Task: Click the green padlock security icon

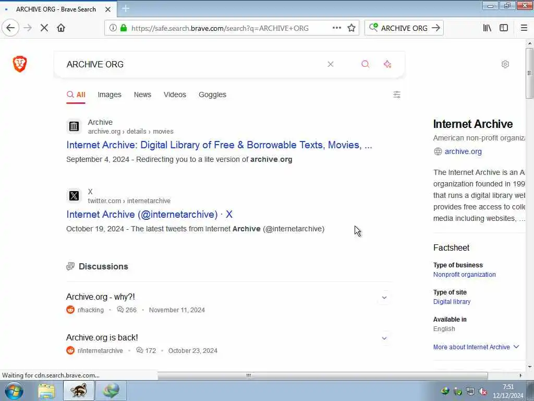Action: tap(124, 28)
